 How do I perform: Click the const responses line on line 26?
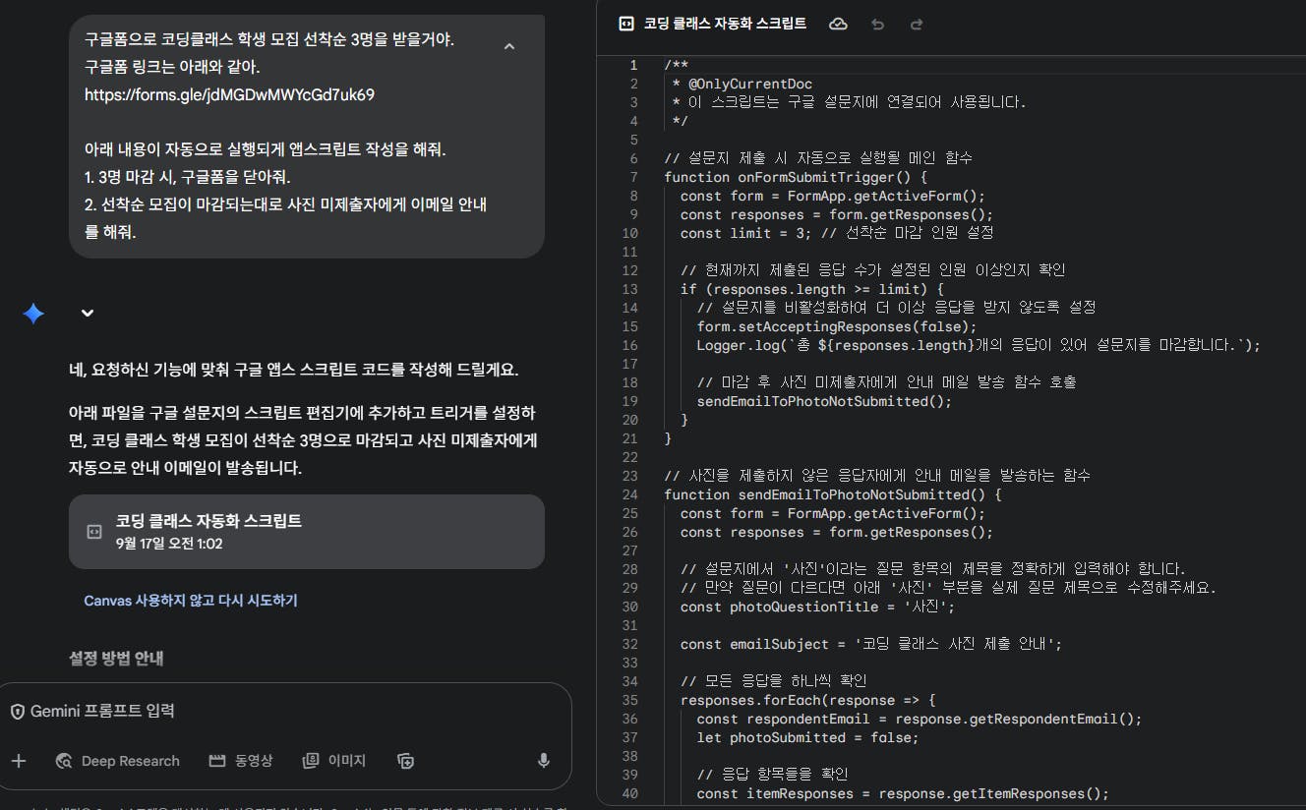click(837, 532)
